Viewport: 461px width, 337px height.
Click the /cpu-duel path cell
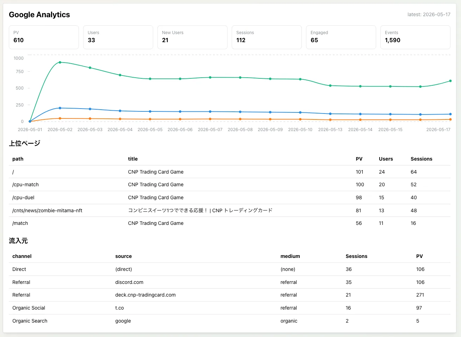pyautogui.click(x=23, y=197)
